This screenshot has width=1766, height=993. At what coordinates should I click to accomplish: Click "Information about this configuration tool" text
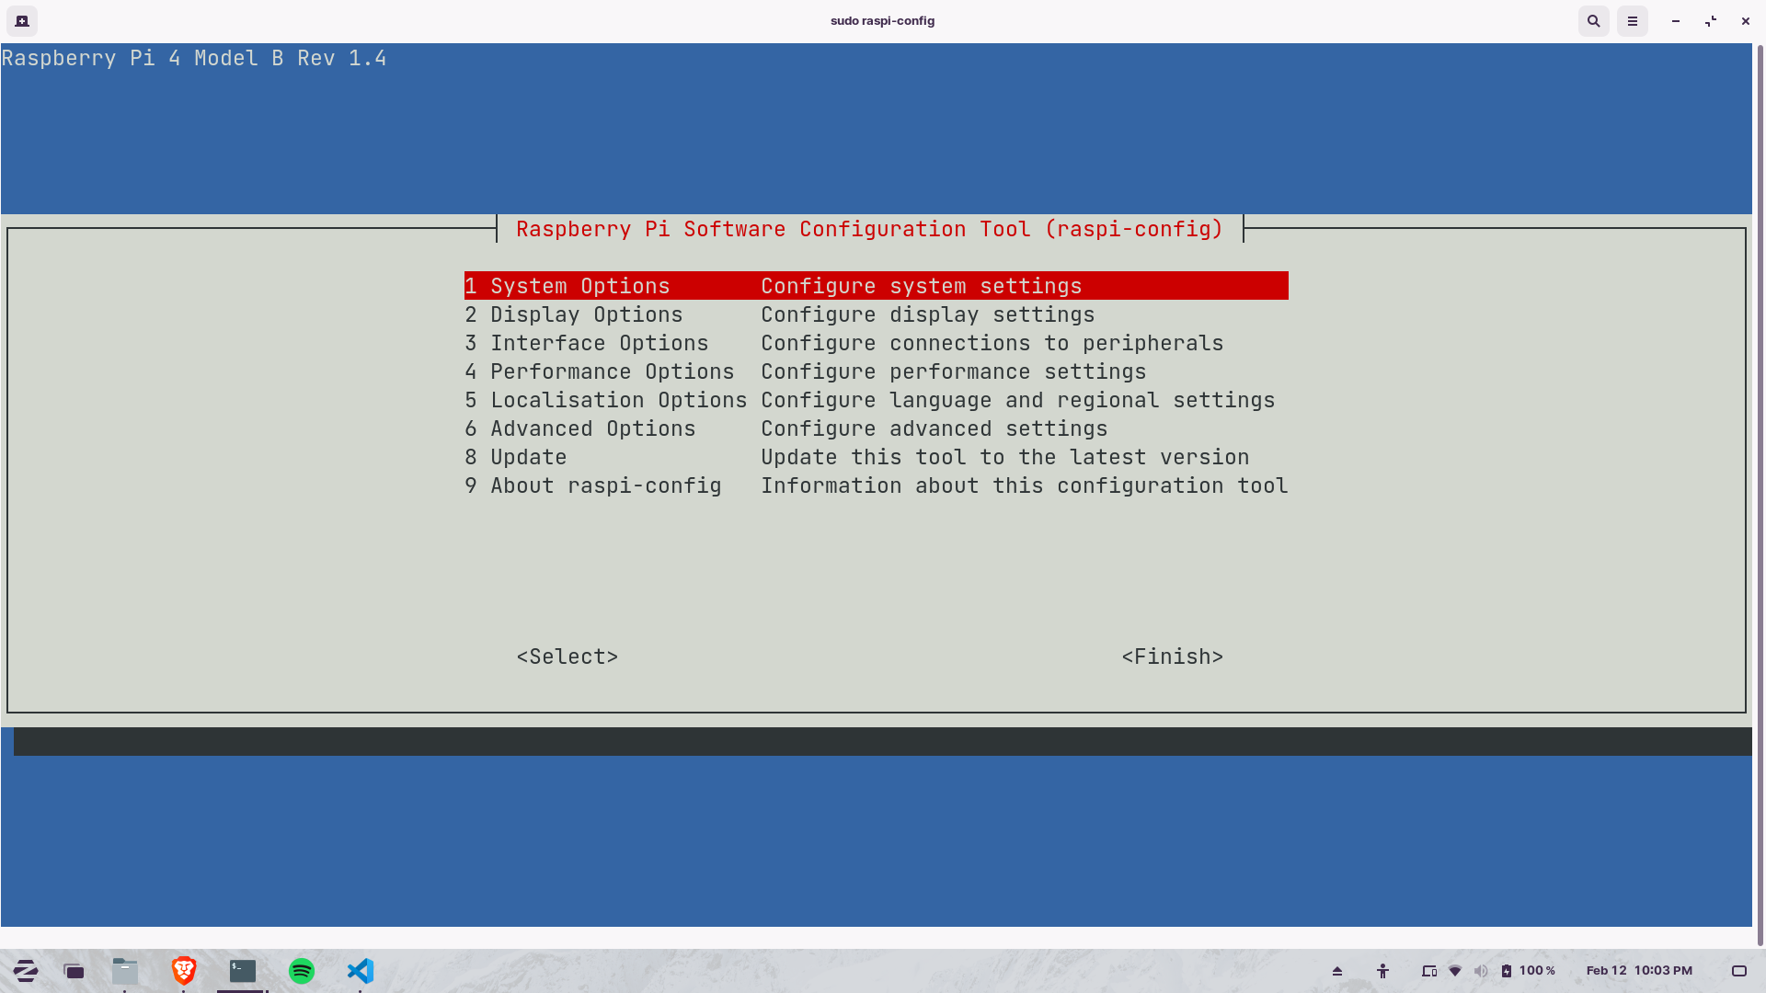[1025, 485]
